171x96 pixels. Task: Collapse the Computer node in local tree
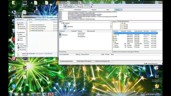click(62, 23)
